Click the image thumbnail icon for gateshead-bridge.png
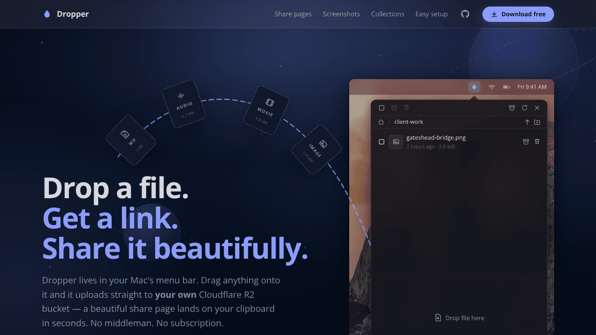The image size is (596, 335). click(x=396, y=141)
